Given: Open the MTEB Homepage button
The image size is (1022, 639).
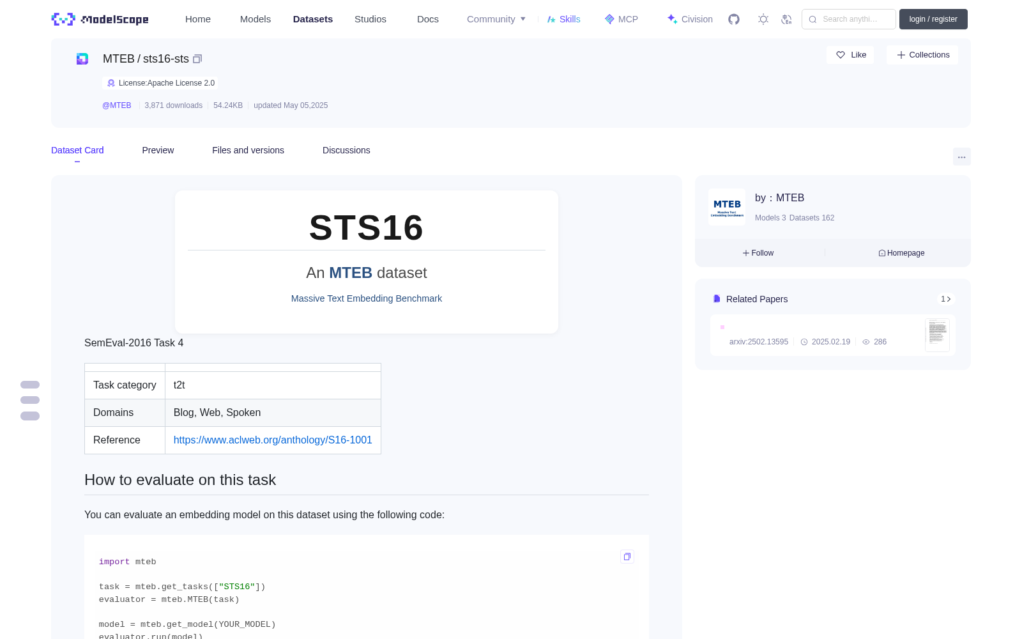Looking at the screenshot, I should (x=901, y=253).
